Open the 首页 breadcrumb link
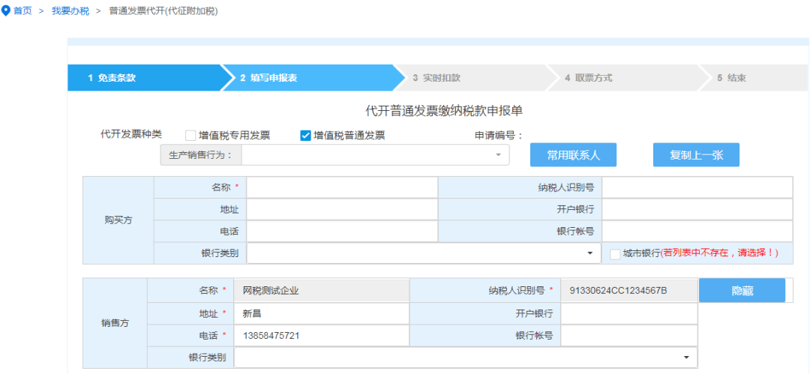The width and height of the screenshot is (810, 374). click(x=22, y=10)
